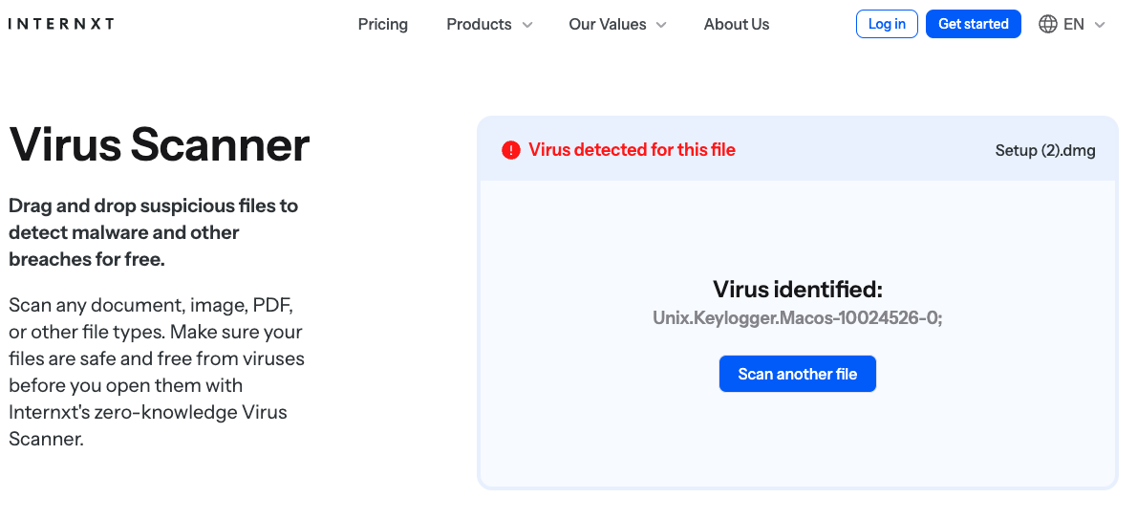Go to the About Us page
1137x520 pixels.
click(x=736, y=25)
